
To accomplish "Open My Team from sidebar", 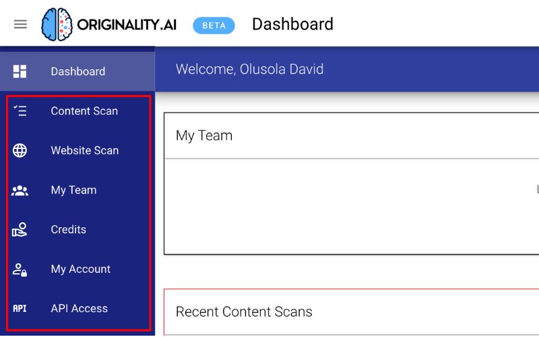I will 73,190.
